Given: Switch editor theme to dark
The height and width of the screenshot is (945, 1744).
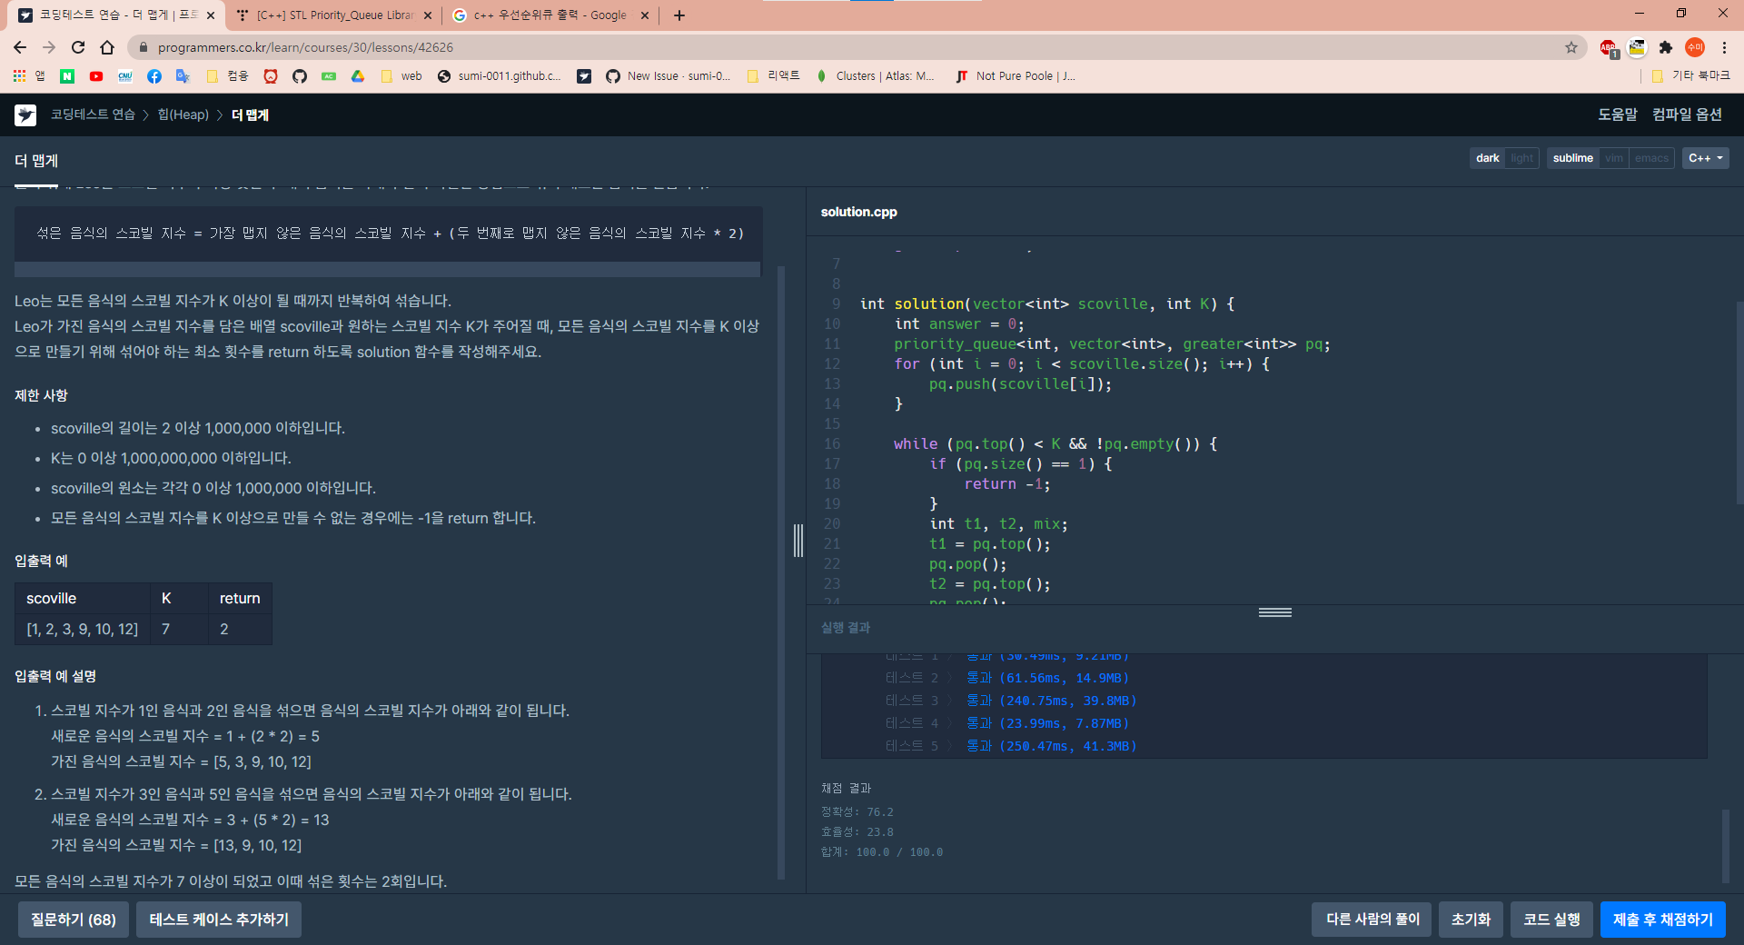Looking at the screenshot, I should tap(1488, 158).
